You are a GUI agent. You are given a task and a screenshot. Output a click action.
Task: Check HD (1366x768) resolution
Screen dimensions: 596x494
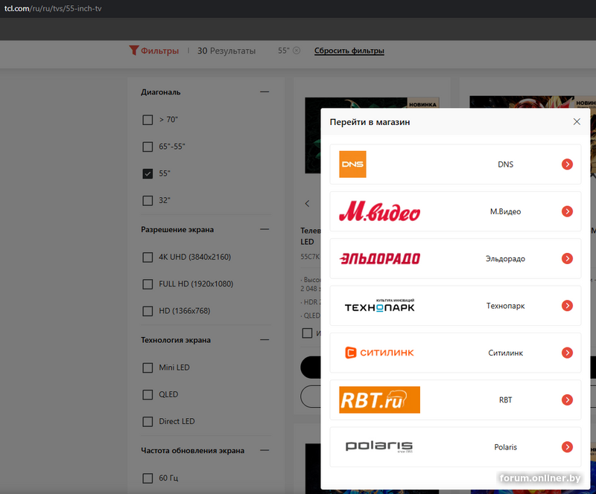[148, 312]
